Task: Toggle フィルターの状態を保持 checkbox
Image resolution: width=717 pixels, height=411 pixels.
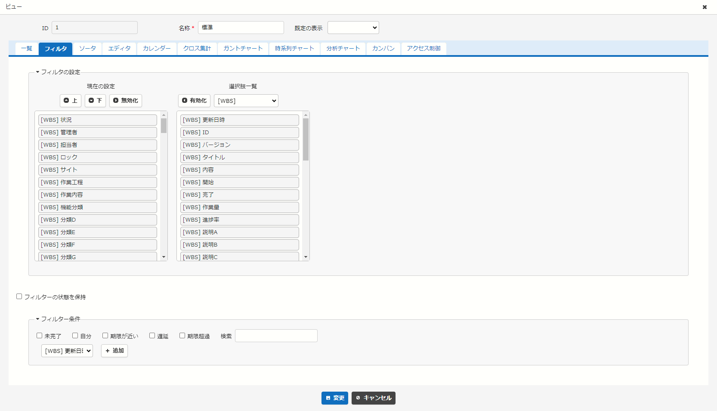Action: click(19, 297)
